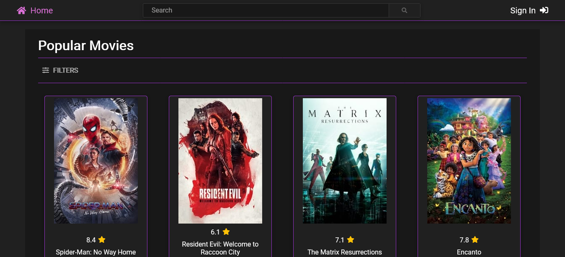Click inside the Search input field
This screenshot has height=257, width=565.
266,10
